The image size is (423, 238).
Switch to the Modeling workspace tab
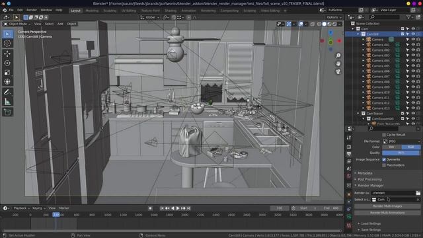point(92,11)
